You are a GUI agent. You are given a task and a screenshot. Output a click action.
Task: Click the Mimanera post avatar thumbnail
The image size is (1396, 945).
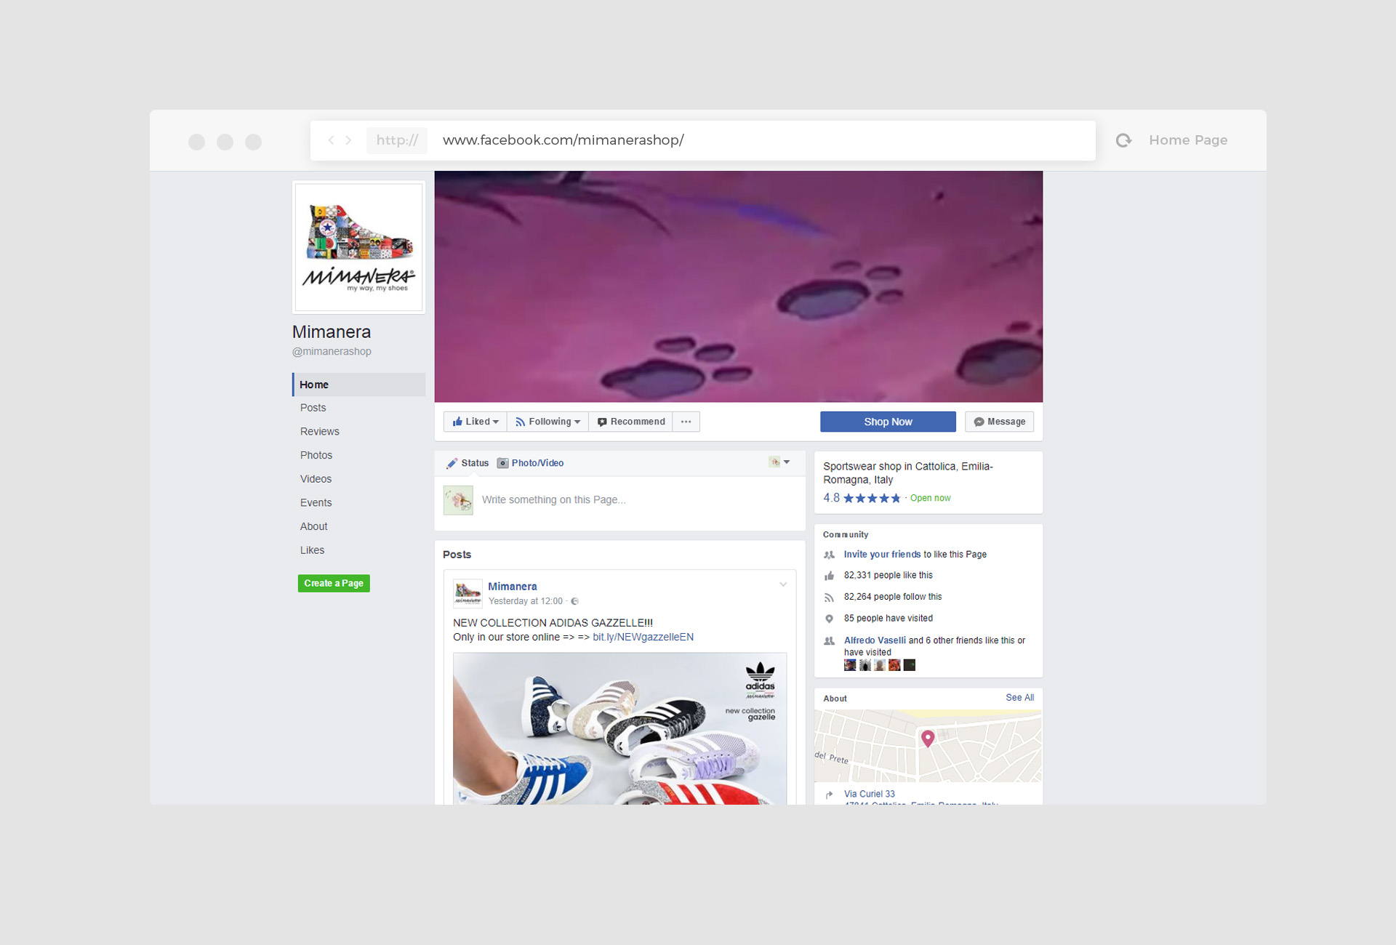pyautogui.click(x=468, y=593)
